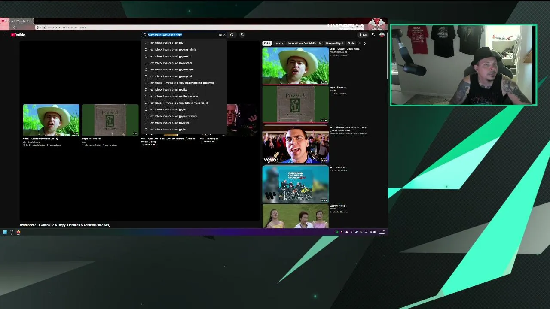Open sidebar Pommi 3 album thumbnail

(295, 104)
